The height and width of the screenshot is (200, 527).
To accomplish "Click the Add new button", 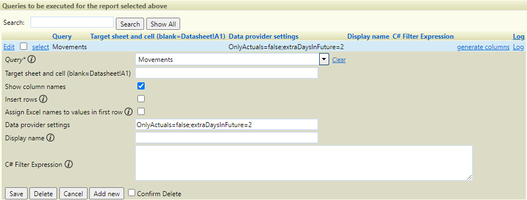I will pyautogui.click(x=107, y=193).
